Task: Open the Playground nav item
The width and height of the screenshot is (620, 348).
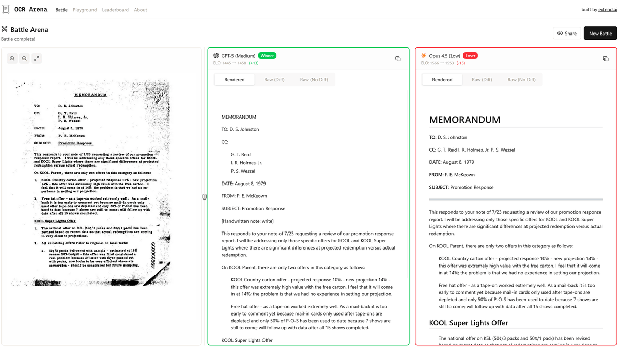Action: 85,10
